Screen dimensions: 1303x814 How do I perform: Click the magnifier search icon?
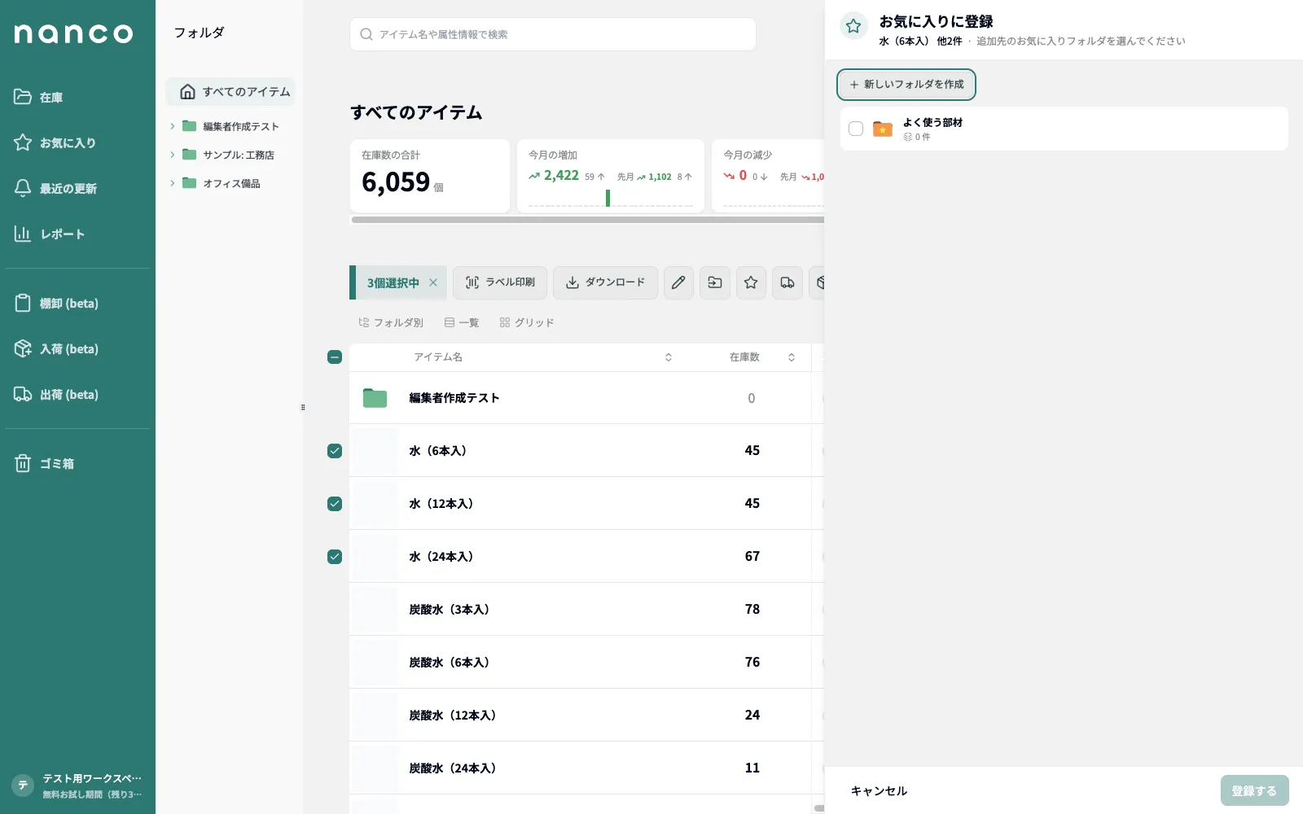pyautogui.click(x=366, y=34)
